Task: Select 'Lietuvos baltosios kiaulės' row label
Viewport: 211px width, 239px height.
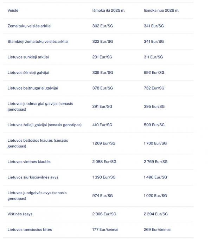Action: [38, 143]
